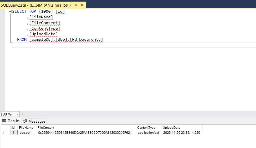Pin the SQLQuery2.sql tab
This screenshot has height=148, width=256.
[x=76, y=5]
